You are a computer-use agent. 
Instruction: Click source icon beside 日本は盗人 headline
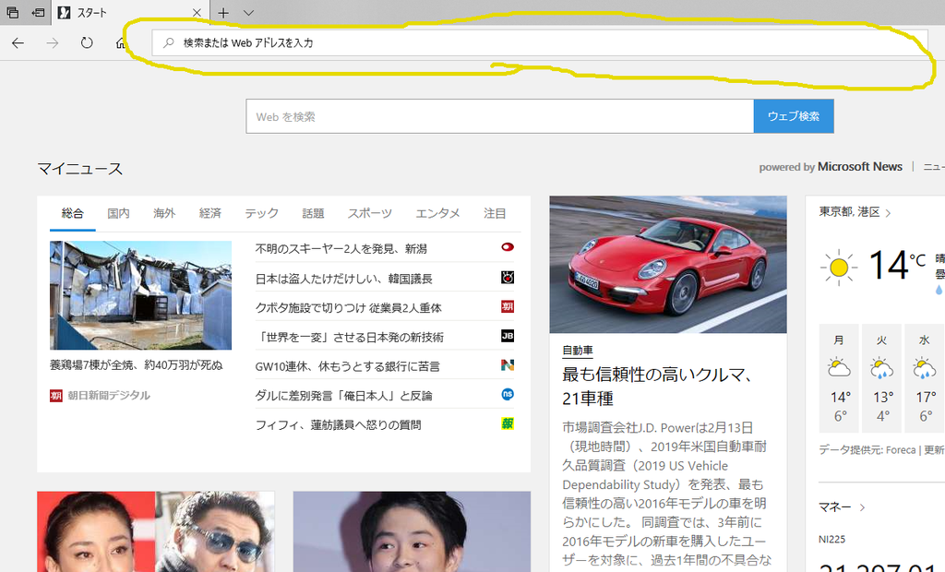[x=508, y=278]
